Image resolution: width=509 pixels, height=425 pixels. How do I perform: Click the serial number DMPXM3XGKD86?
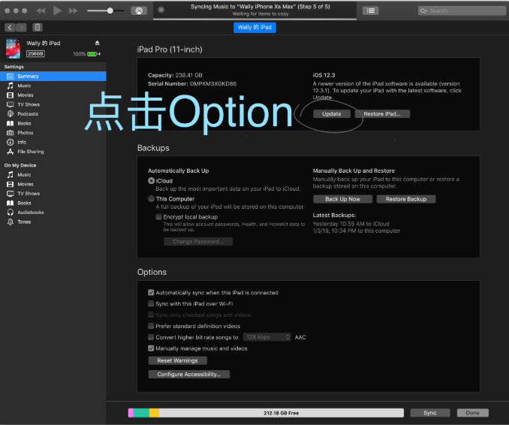(x=213, y=84)
